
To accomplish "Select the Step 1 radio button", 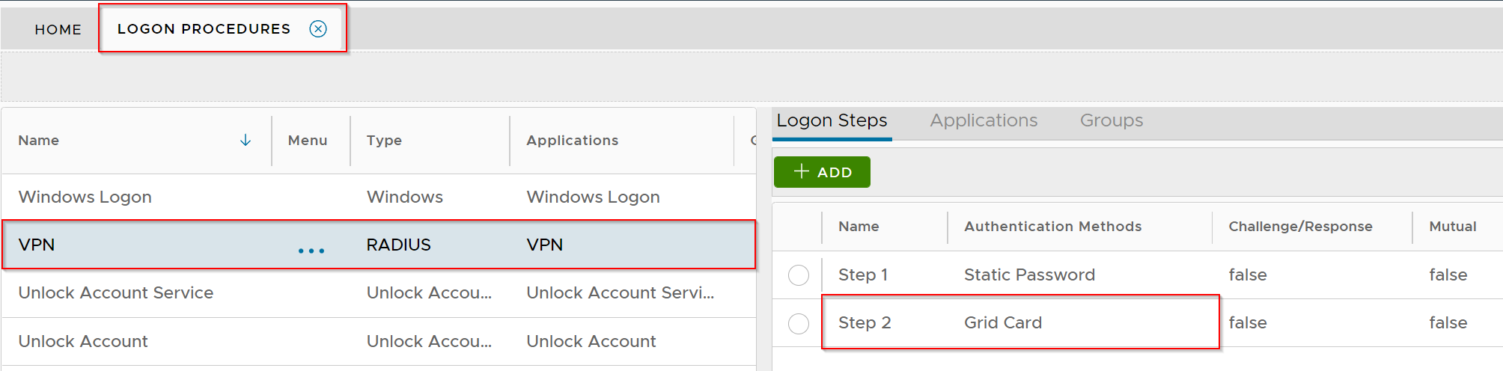I will (799, 275).
